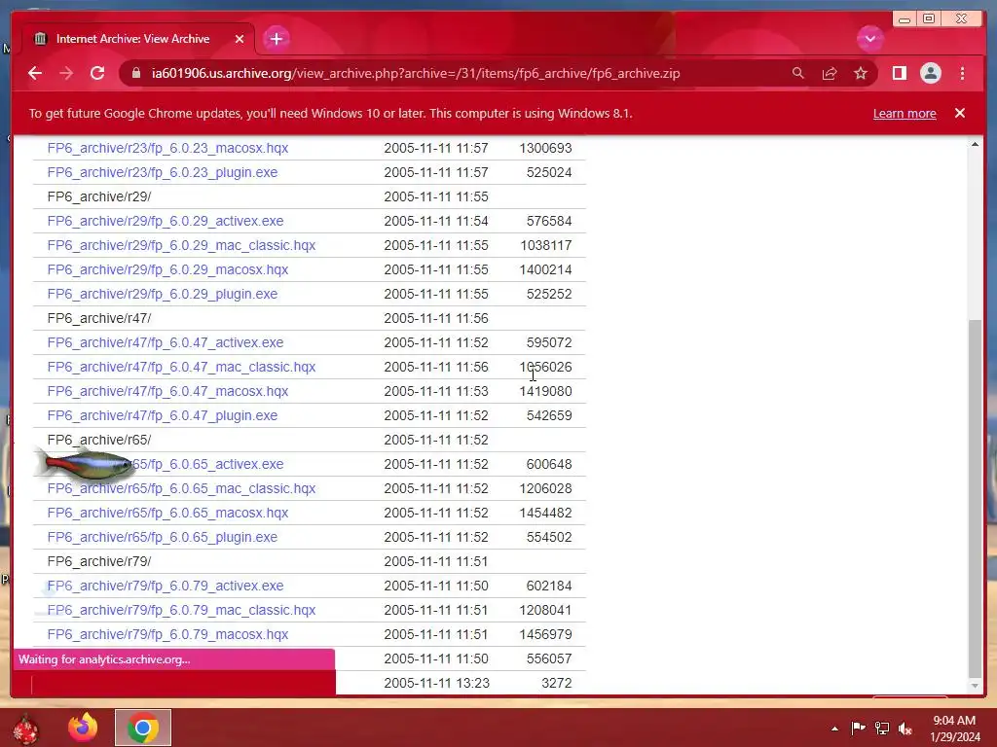This screenshot has height=747, width=997.
Task: Download fp_6.0.79_activex.exe
Action: pyautogui.click(x=166, y=586)
